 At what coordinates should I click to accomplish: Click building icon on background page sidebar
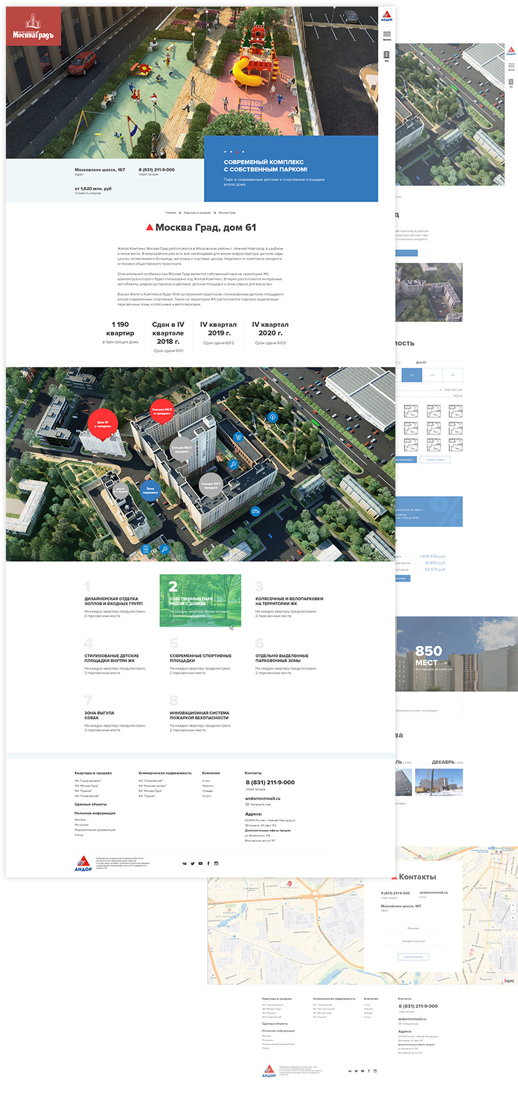511,83
